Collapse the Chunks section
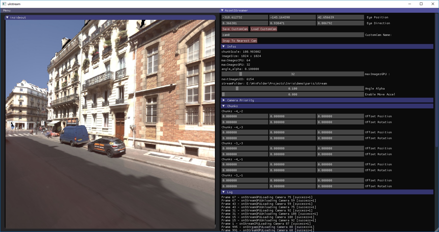The height and width of the screenshot is (232, 439). (224, 106)
